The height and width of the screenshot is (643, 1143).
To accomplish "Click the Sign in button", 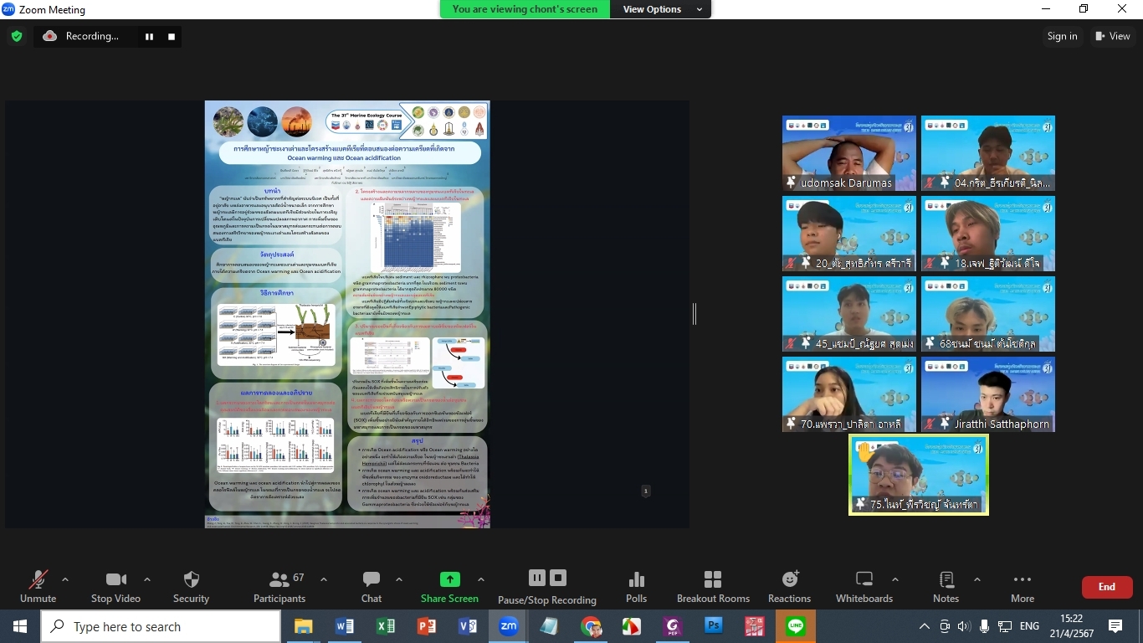I will pos(1062,36).
